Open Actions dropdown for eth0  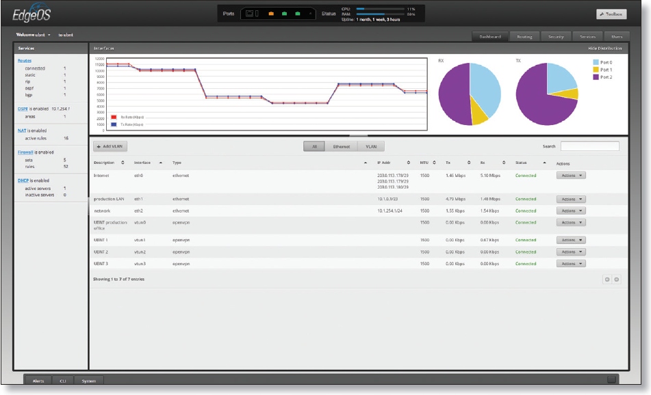click(x=571, y=176)
